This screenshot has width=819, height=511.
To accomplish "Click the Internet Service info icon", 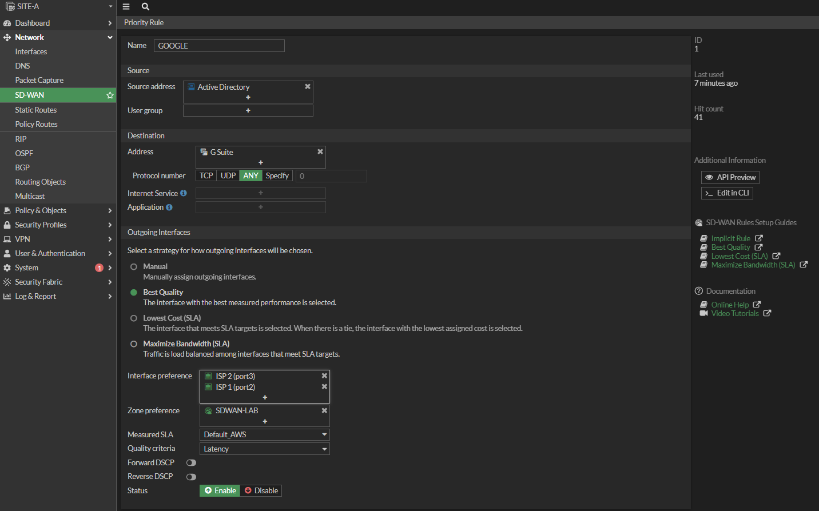I will [x=184, y=193].
